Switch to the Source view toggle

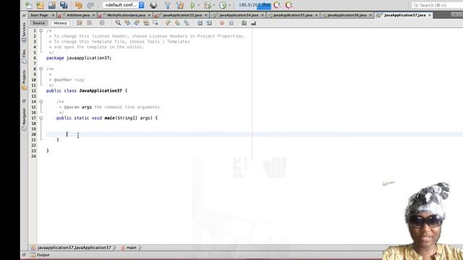(38, 23)
